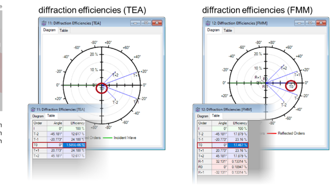Viewport: 335px width, 188px height.
Task: Click T+2 order label in TEA diagram
Action: point(115,75)
